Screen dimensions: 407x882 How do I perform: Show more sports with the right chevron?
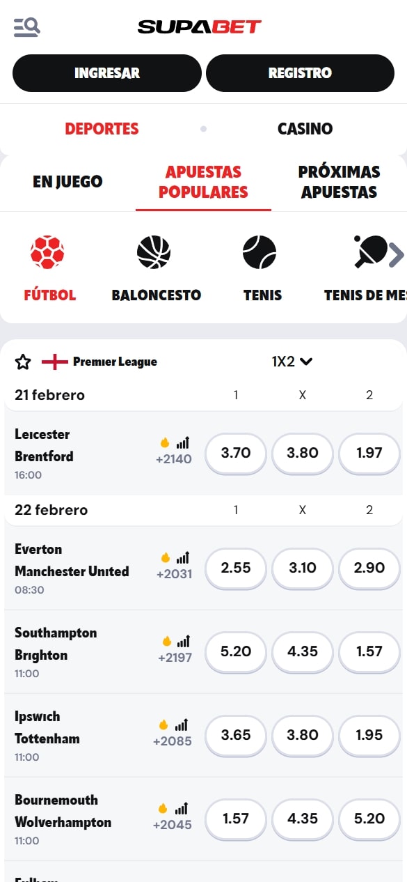(x=396, y=256)
